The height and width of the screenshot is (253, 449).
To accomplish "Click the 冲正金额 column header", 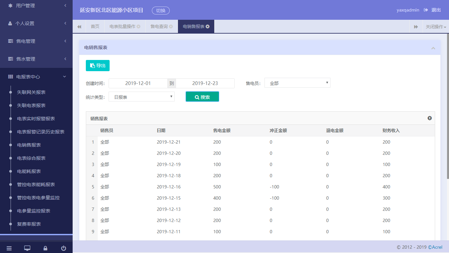I will click(x=278, y=130).
